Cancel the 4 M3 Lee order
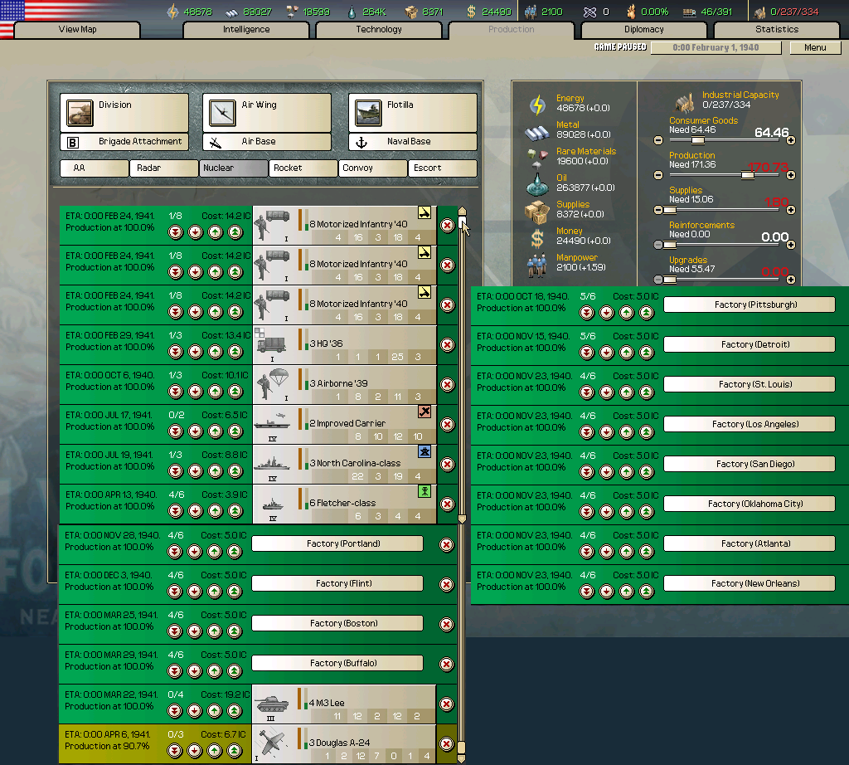The width and height of the screenshot is (849, 765). pos(447,704)
